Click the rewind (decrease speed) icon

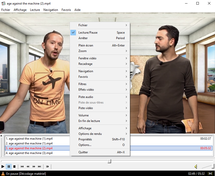(x=28, y=167)
